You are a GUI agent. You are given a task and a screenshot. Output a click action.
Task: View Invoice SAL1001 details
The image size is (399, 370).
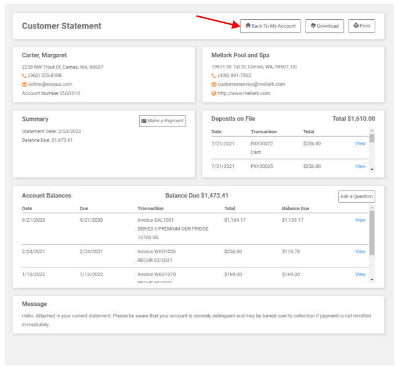click(360, 220)
